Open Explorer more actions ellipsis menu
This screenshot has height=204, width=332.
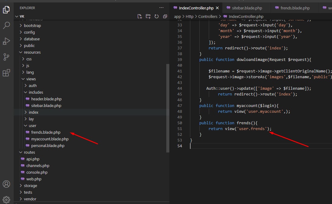pyautogui.click(x=161, y=8)
